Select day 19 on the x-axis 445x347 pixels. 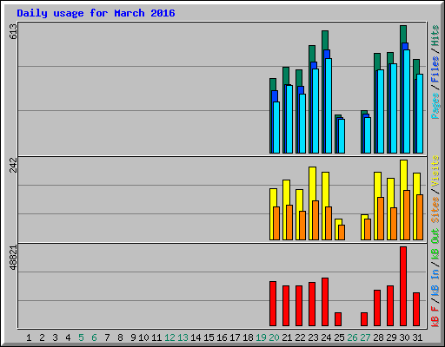[261, 337]
